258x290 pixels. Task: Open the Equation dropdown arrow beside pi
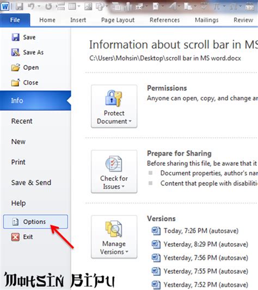[x=224, y=7]
